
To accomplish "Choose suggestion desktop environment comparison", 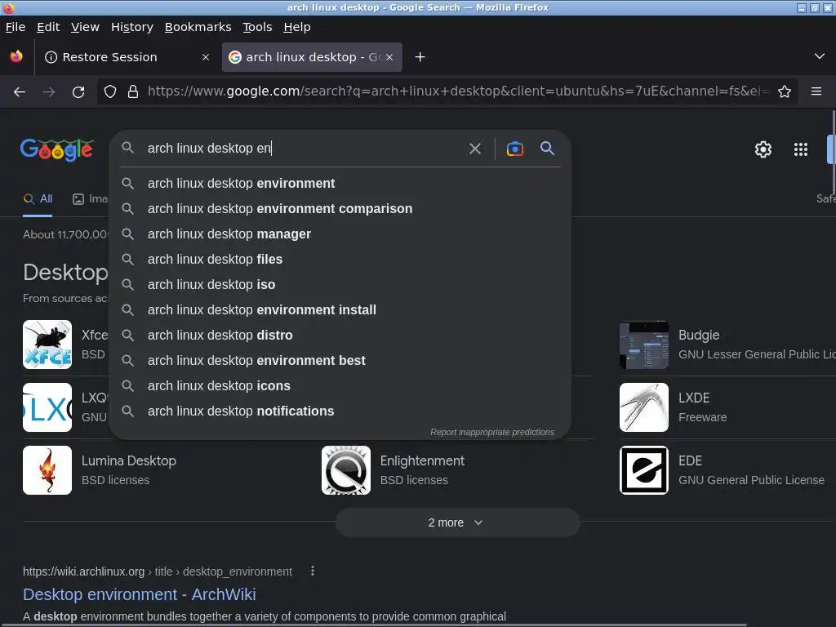I will pos(340,208).
